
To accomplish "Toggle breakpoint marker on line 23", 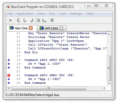I will (9, 79).
